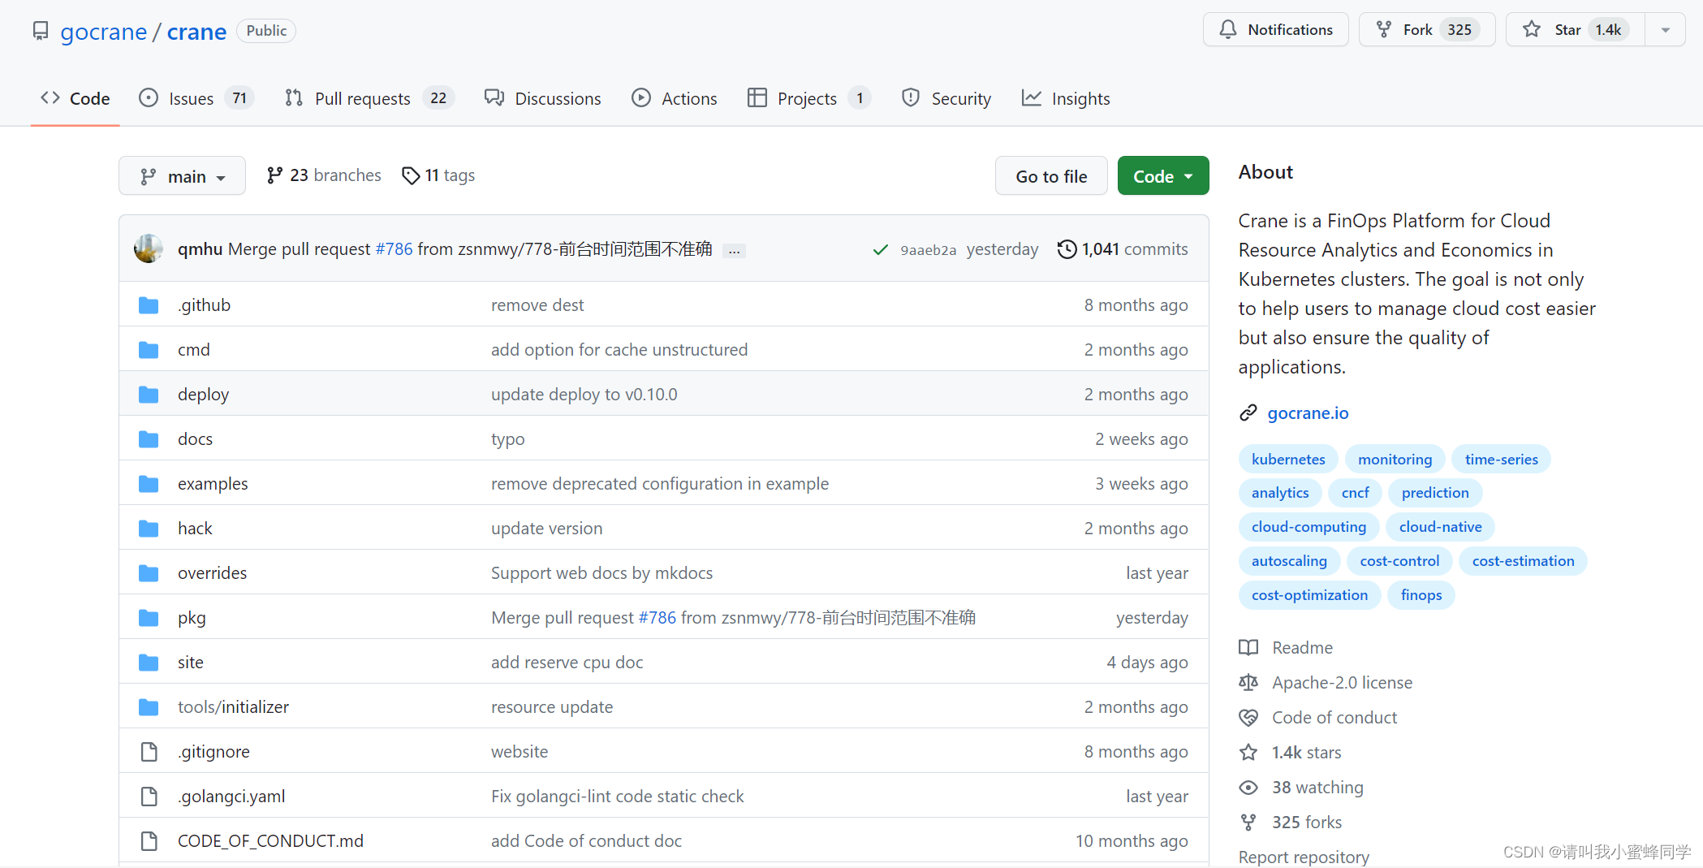Click the .github folder icon

pyautogui.click(x=149, y=305)
